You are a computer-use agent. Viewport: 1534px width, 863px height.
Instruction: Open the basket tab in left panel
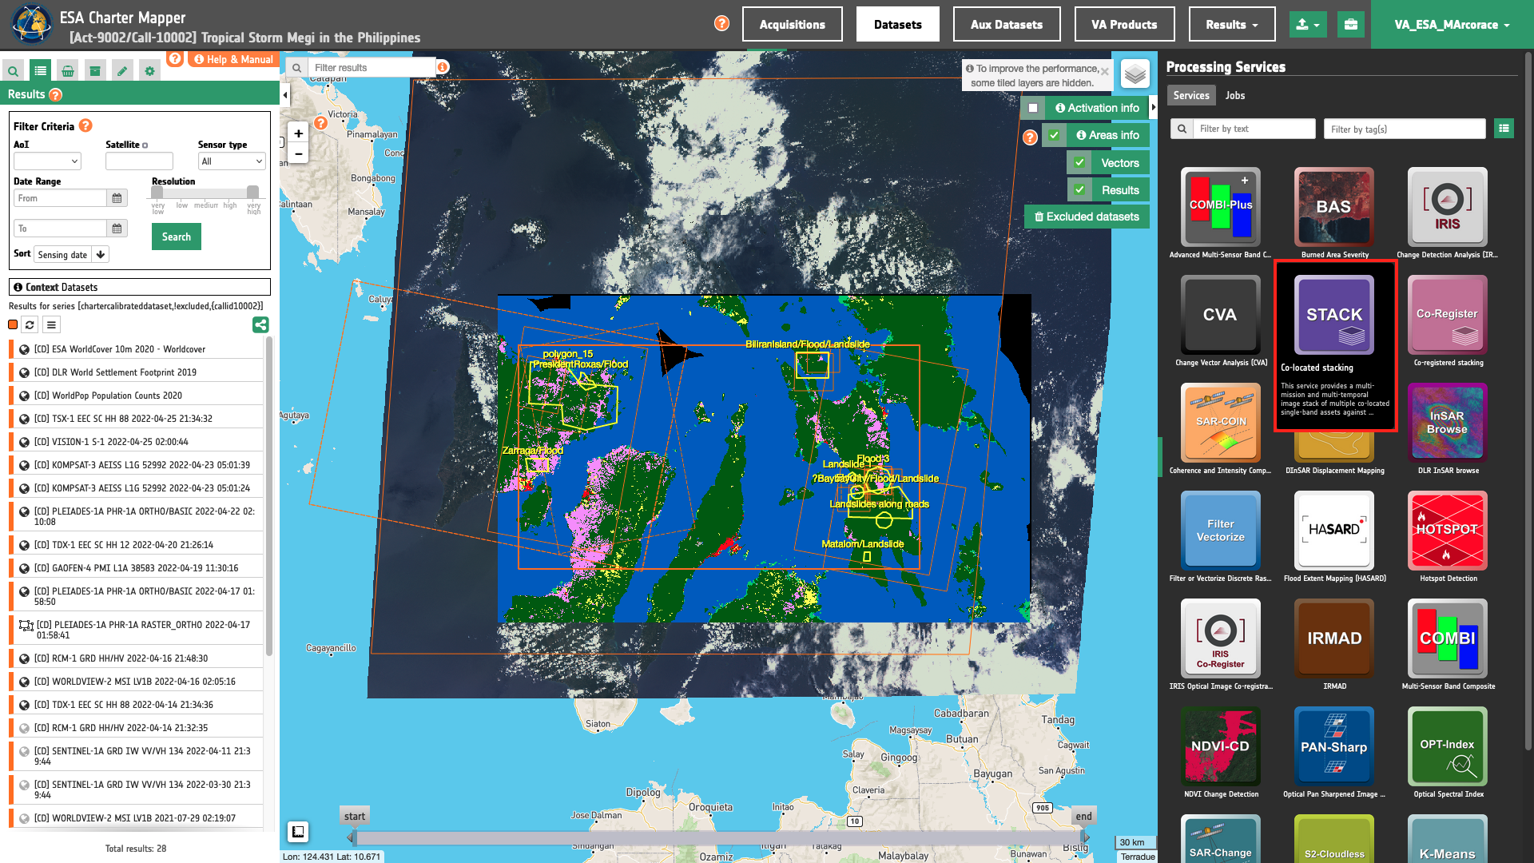(x=68, y=71)
